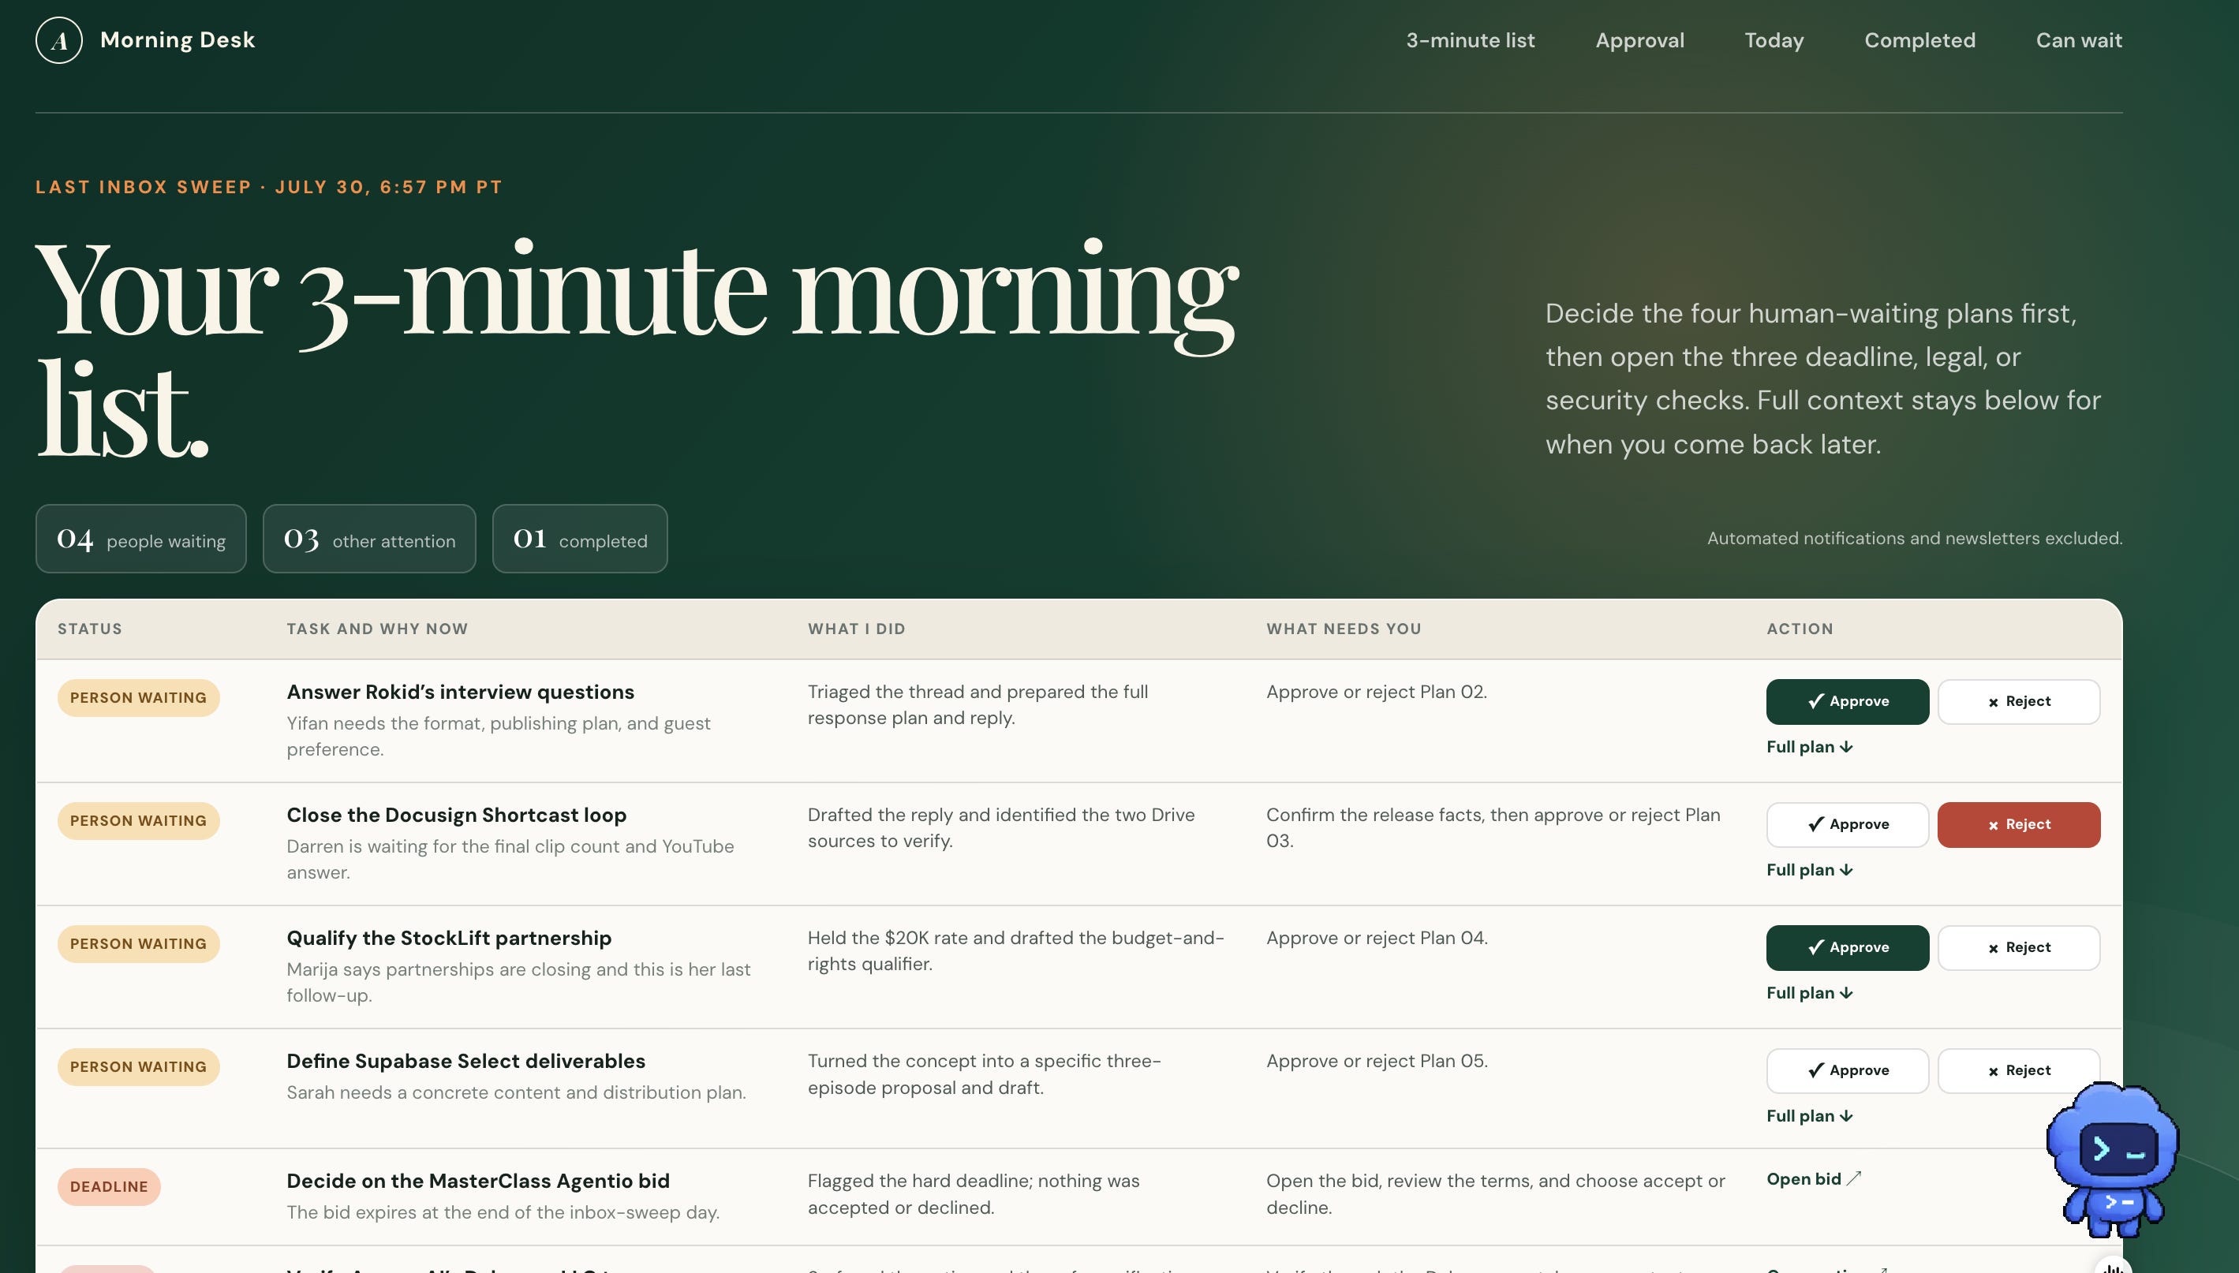Viewport: 2239px width, 1273px height.
Task: Select the task title 'Define Supabase Select deliverables'
Action: (466, 1062)
